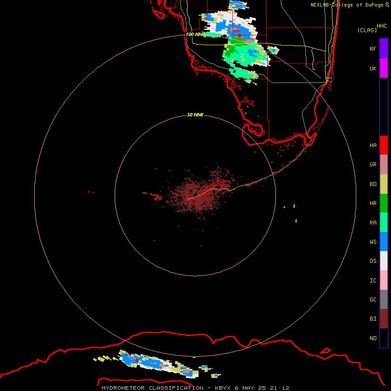The image size is (391, 391).
Task: Click the BD legend label
Action: (x=373, y=184)
